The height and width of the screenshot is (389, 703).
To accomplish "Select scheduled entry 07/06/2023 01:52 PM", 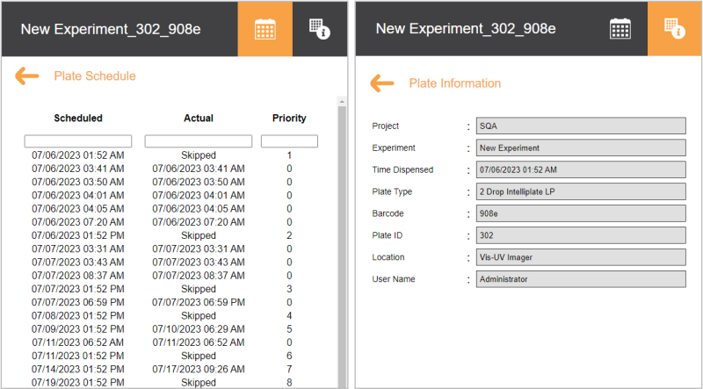I will 78,235.
